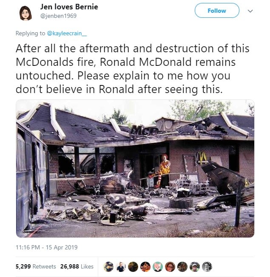This screenshot has width=270, height=277.
Task: Click the second liker avatar in dark shirt
Action: tap(121, 266)
